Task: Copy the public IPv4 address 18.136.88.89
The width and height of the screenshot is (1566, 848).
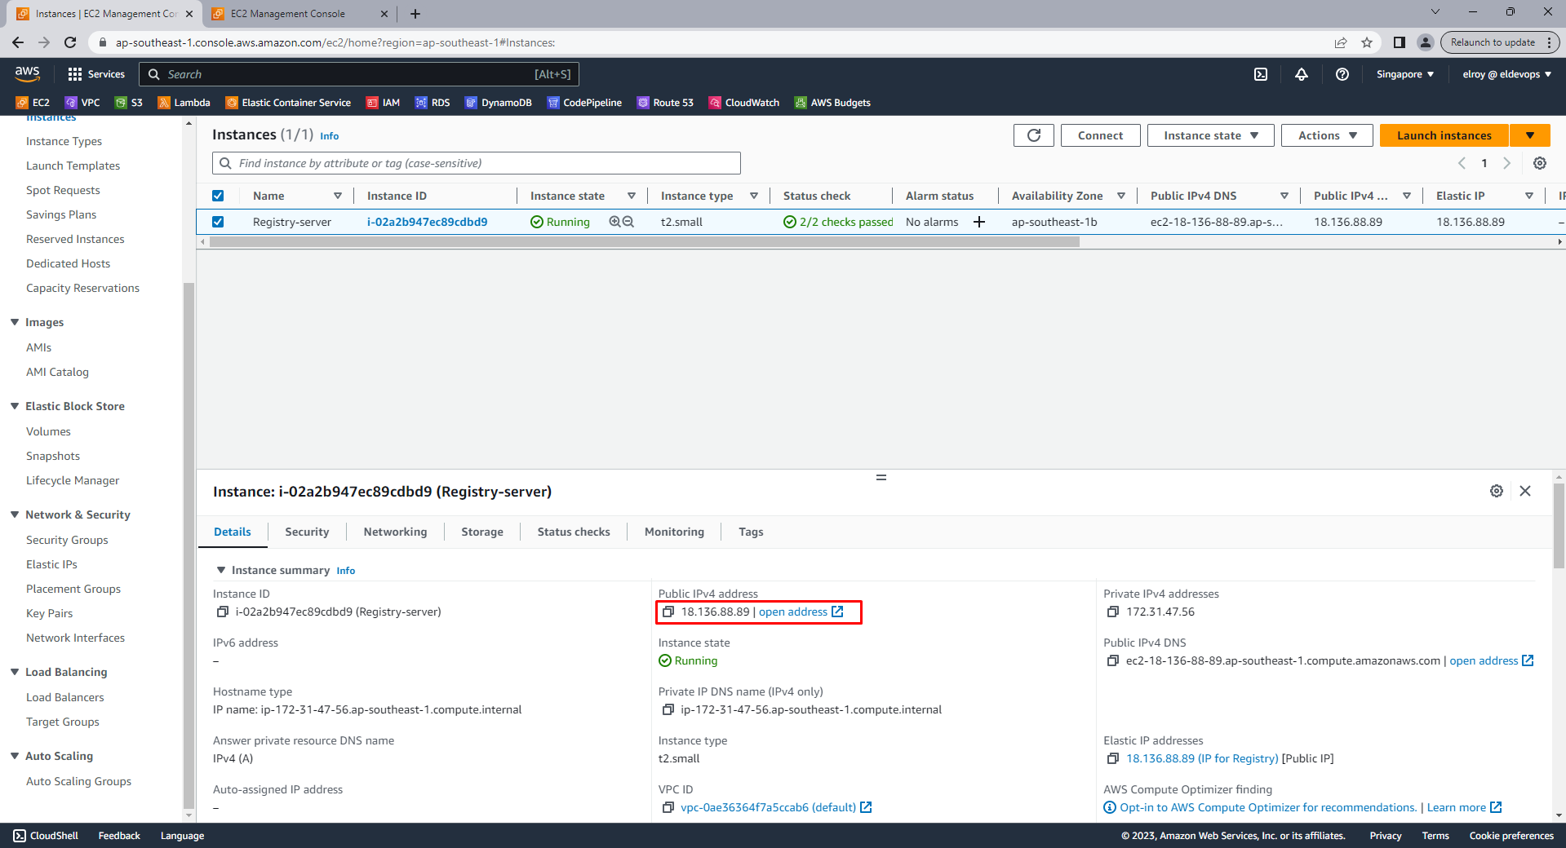Action: click(x=668, y=612)
